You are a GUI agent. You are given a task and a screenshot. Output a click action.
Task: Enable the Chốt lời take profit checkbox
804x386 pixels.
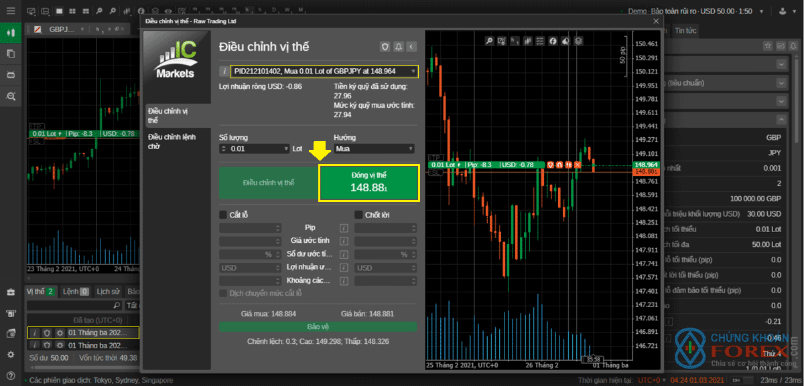click(x=358, y=215)
